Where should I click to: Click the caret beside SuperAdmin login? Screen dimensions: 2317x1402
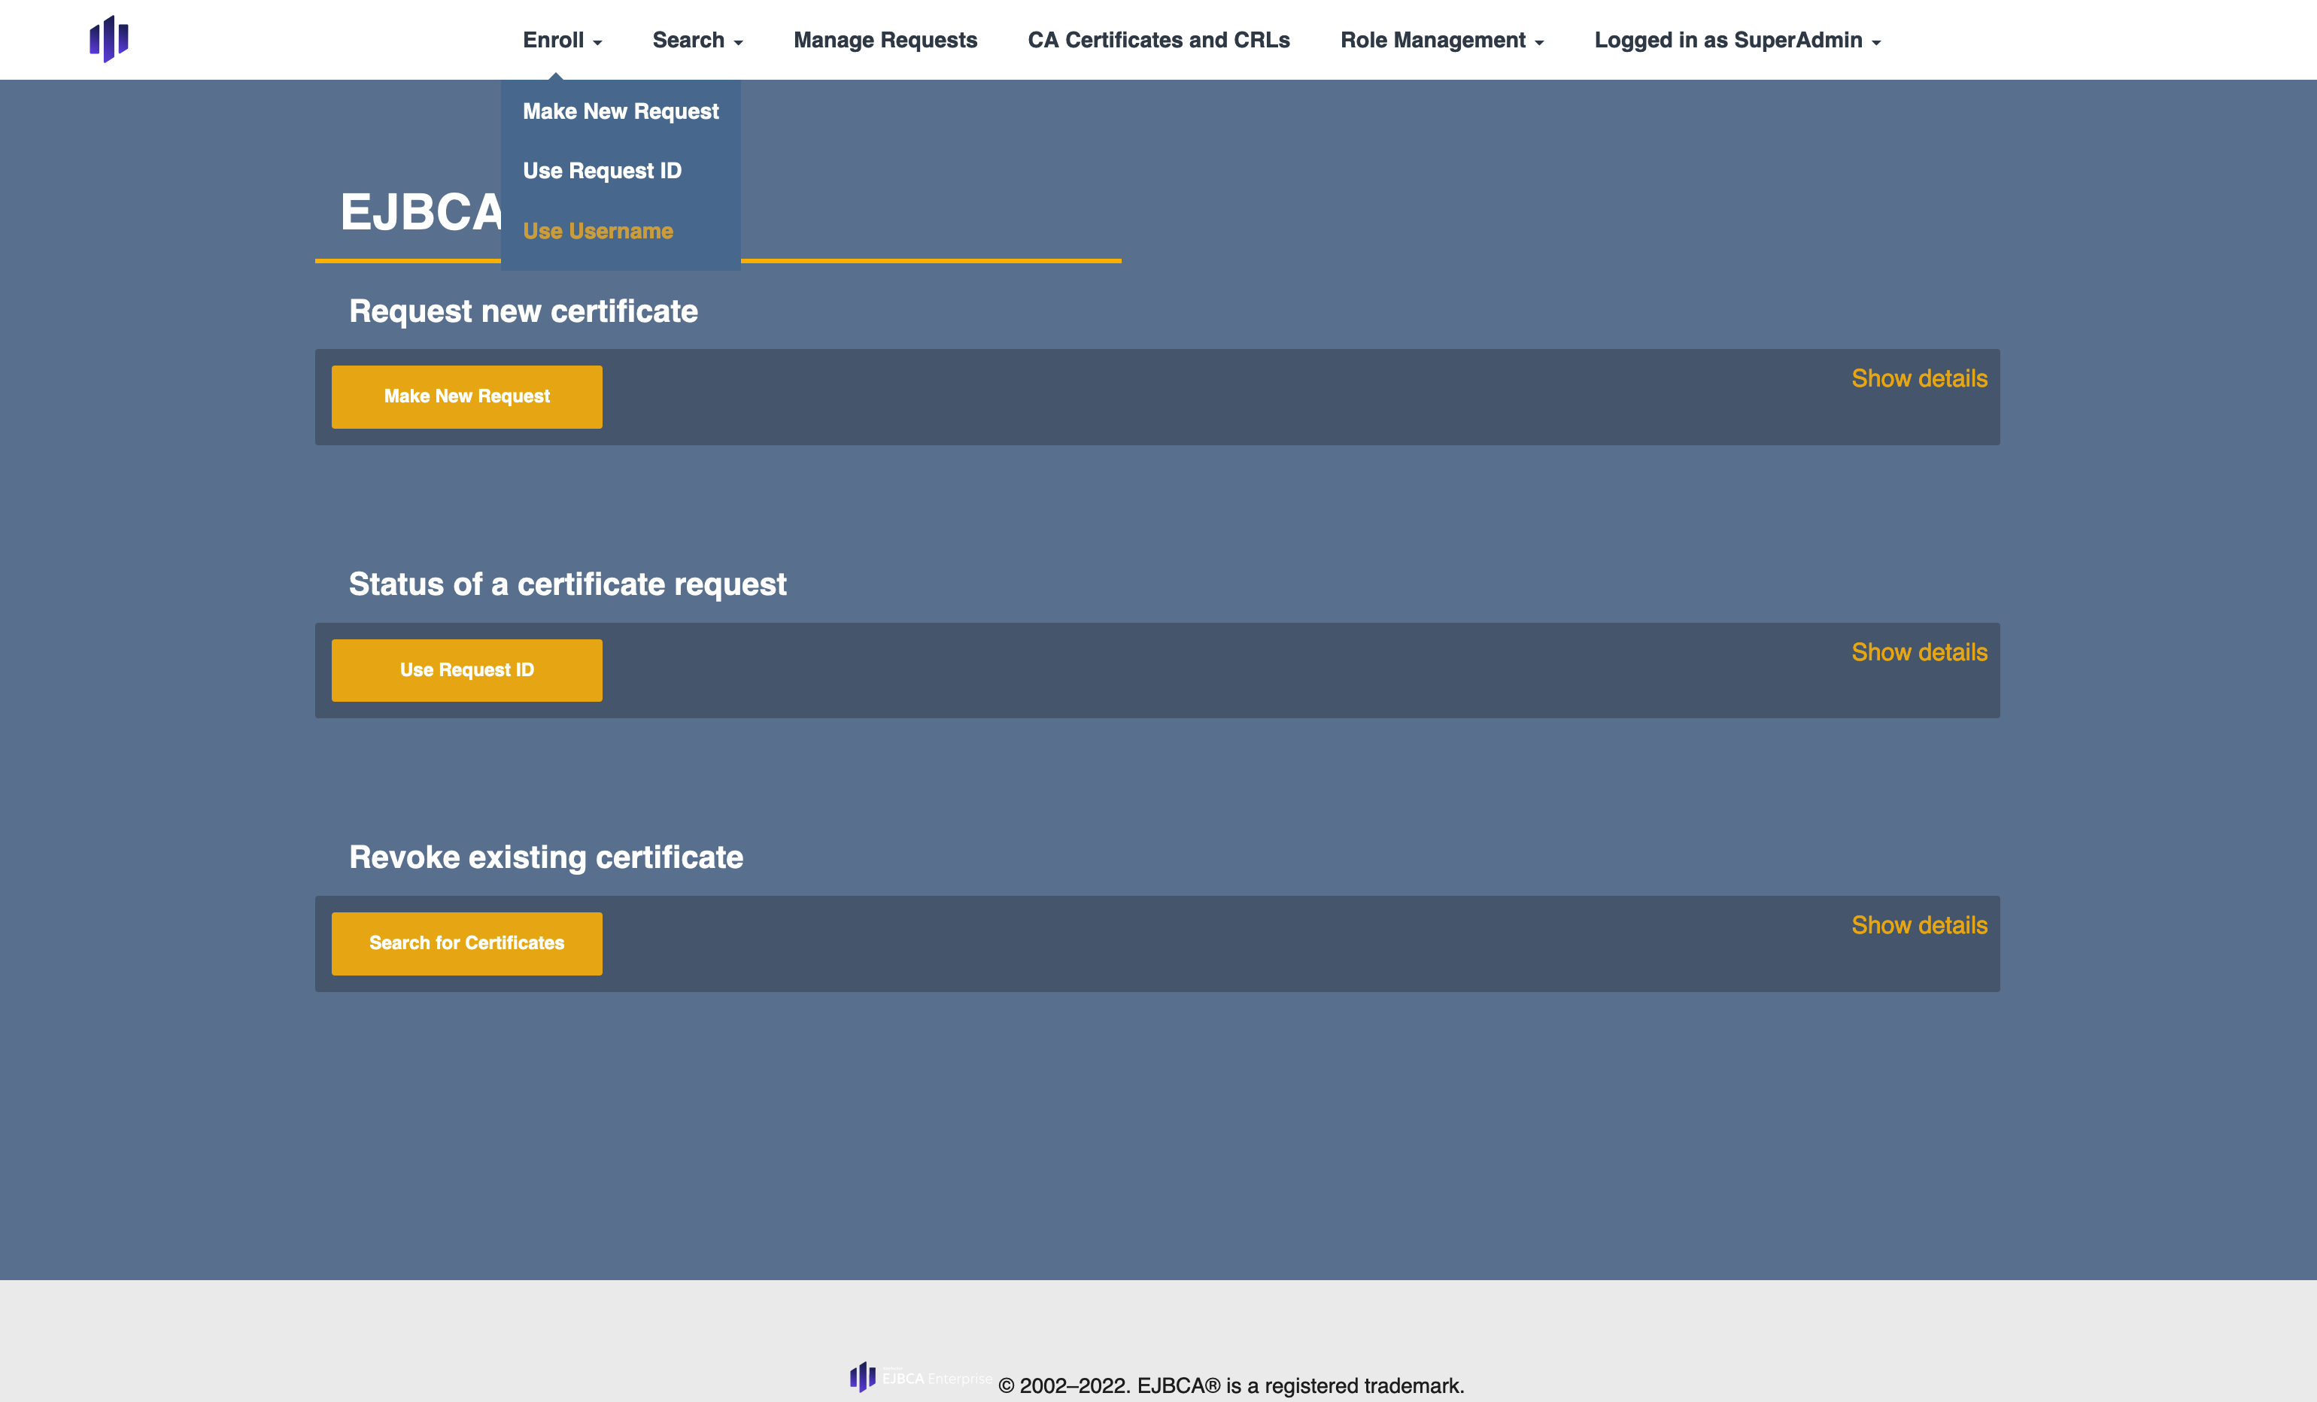click(x=1876, y=44)
